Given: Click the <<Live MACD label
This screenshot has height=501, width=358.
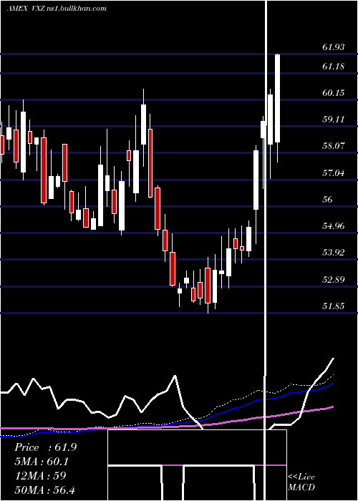Looking at the screenshot, I should pyautogui.click(x=301, y=482).
